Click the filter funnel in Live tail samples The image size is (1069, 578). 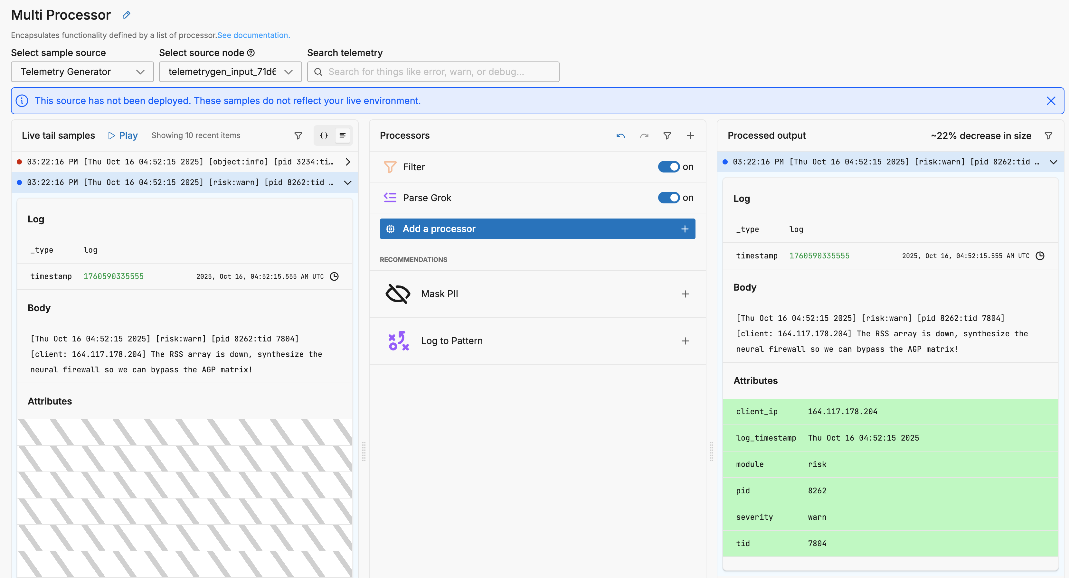click(298, 135)
